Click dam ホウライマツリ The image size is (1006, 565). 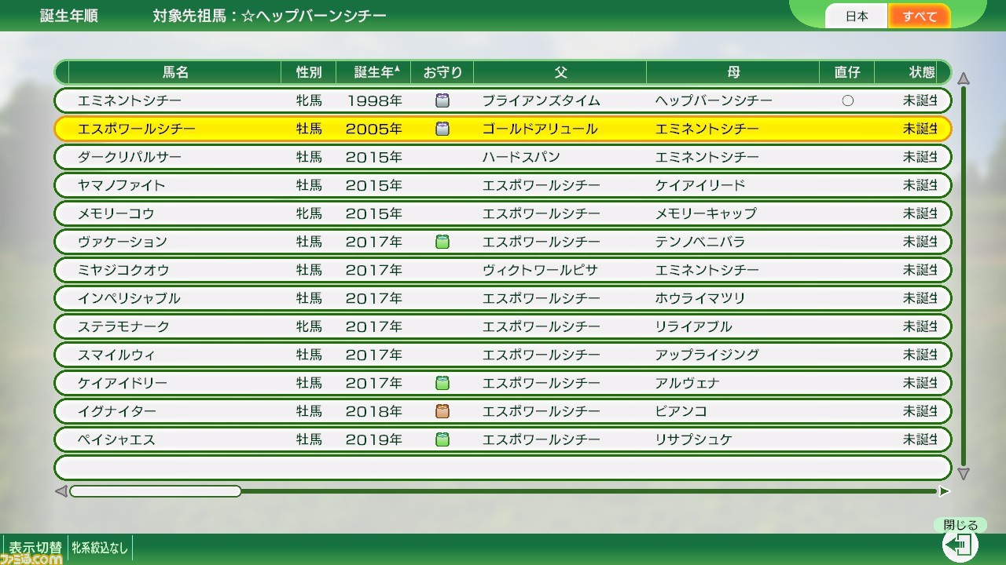pos(699,298)
